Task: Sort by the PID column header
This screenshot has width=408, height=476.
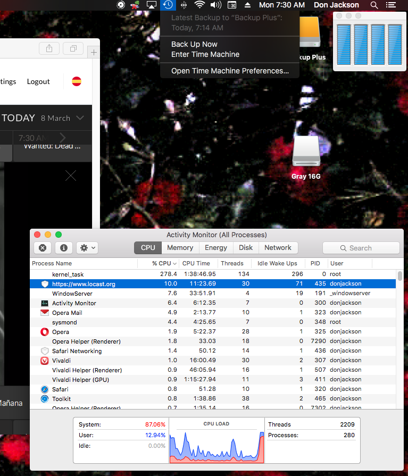Action: coord(317,263)
